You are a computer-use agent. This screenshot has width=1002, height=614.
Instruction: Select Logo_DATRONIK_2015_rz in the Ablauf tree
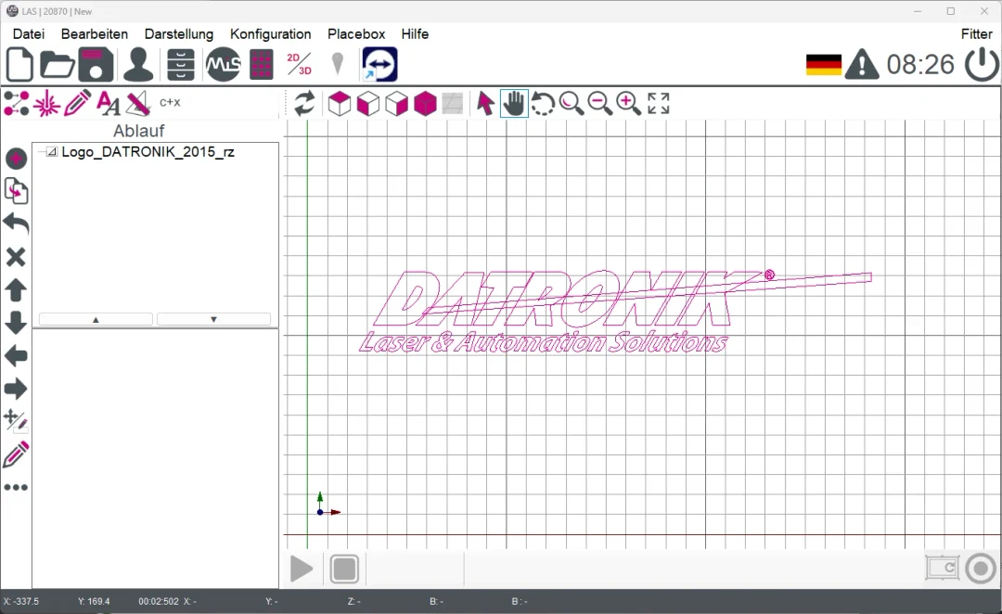coord(148,152)
